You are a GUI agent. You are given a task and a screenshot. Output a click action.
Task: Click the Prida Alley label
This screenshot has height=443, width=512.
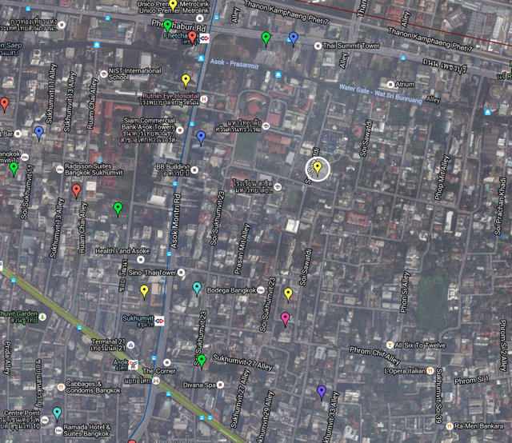[x=7, y=357]
